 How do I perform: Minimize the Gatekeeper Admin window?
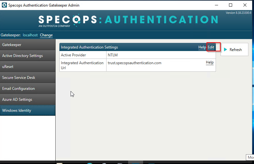[217, 5]
